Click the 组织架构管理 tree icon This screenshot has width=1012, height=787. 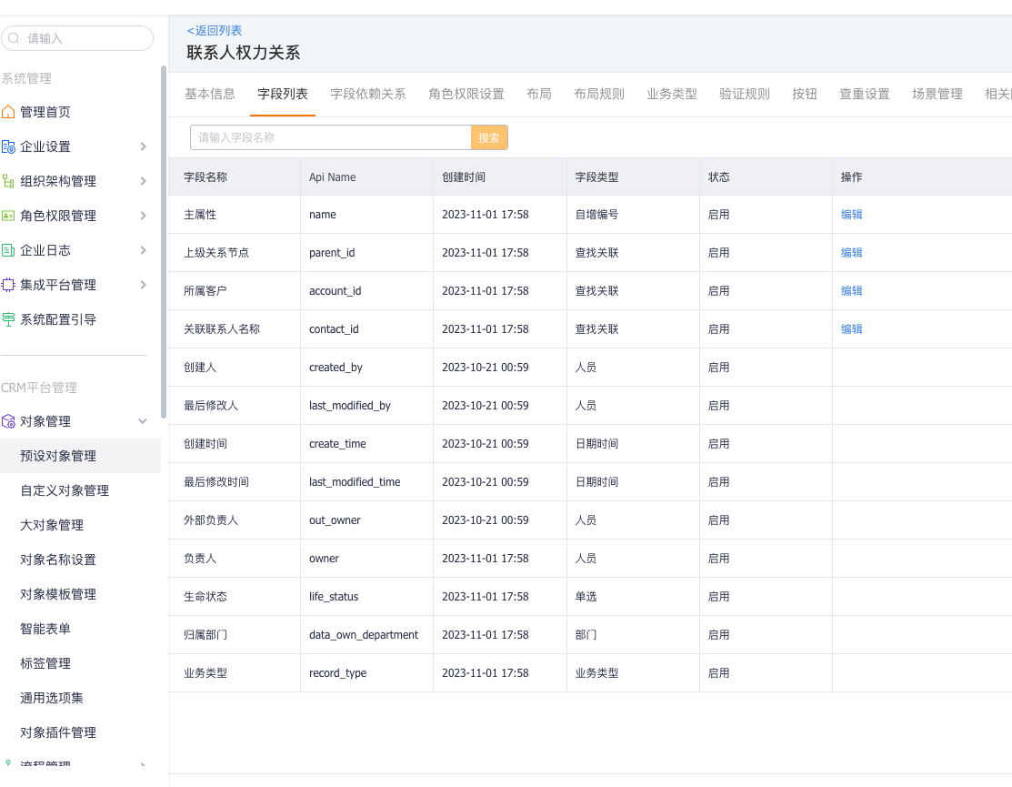[x=8, y=181]
